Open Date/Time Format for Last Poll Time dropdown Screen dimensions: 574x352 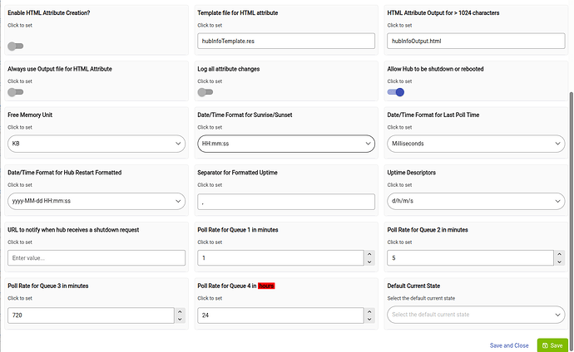[x=476, y=144]
